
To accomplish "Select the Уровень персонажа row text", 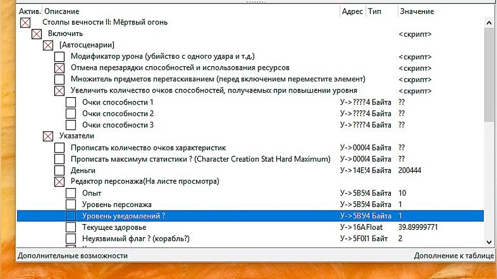I will pyautogui.click(x=117, y=204).
